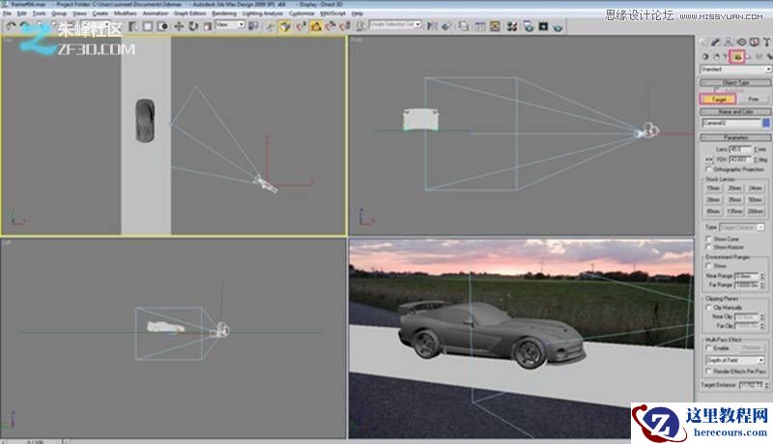Click Use Pivot Point Center icon

(x=253, y=26)
